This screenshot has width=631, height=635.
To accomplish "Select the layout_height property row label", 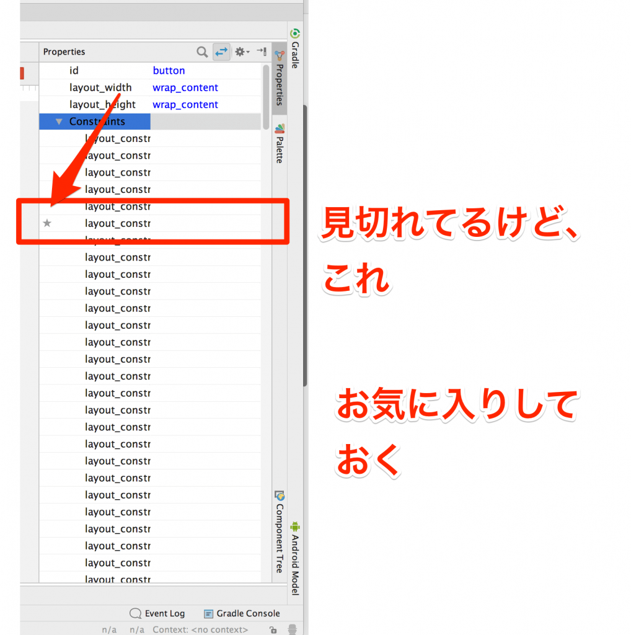I will tap(102, 104).
